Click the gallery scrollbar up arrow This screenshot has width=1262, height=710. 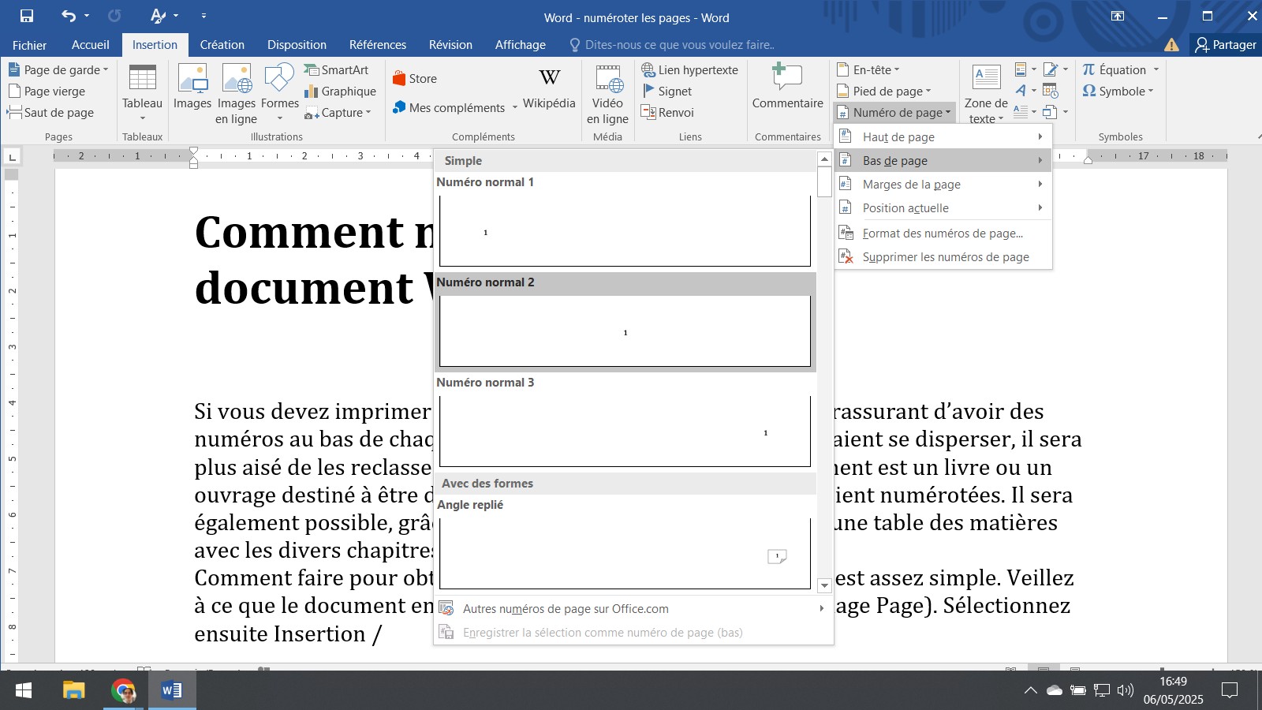(824, 159)
